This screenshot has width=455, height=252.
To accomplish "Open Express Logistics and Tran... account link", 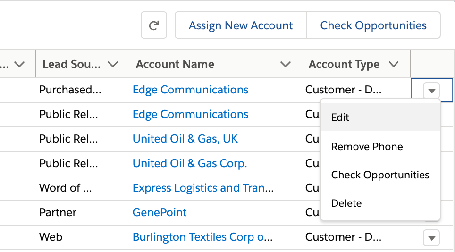I will click(203, 188).
